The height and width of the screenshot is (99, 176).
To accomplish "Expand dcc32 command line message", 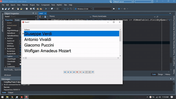I will pyautogui.click(x=2, y=84).
